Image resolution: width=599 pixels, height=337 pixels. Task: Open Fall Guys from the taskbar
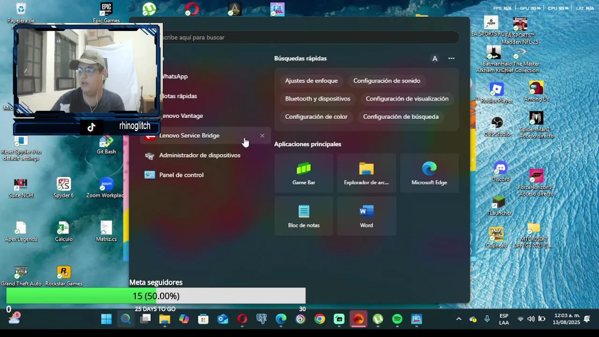tap(416, 319)
